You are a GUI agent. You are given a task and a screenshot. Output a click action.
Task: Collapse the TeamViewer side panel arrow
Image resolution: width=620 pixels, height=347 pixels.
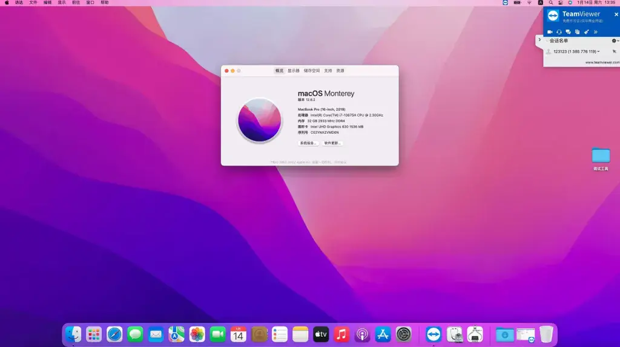coord(539,40)
